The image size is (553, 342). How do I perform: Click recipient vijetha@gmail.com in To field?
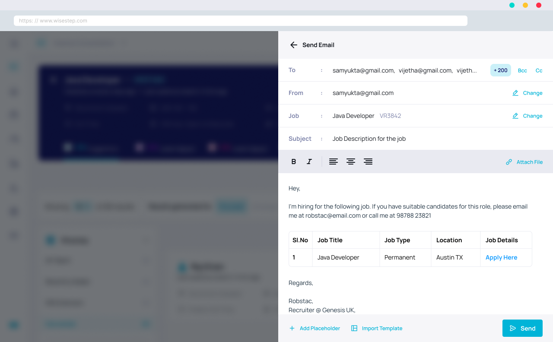click(425, 70)
